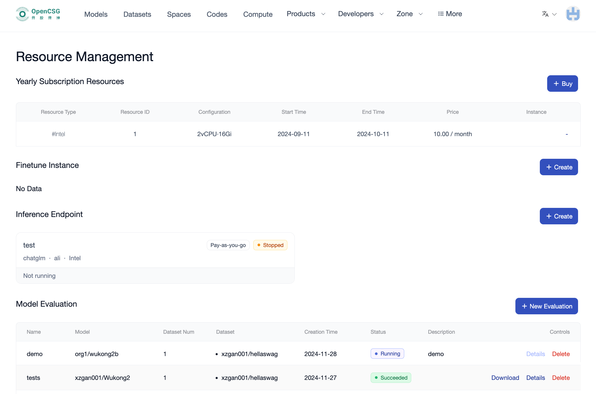Click the Buy subscription button
Screen dimensions: 596x394
pos(562,84)
